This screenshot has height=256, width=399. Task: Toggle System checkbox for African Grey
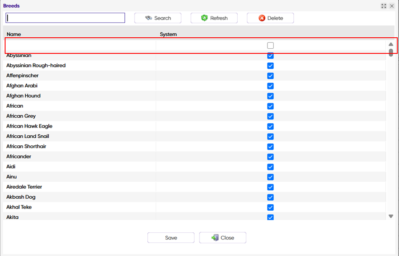270,116
